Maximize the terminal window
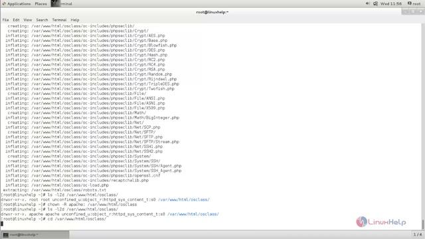Image resolution: width=425 pixels, height=239 pixels. (413, 12)
